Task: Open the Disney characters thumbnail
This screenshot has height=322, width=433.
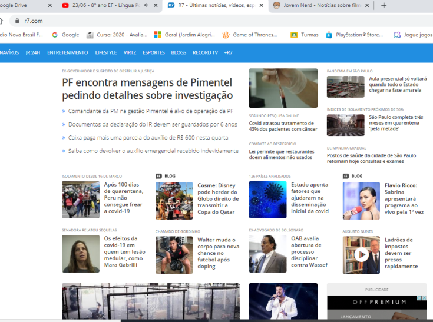Action: [x=174, y=201]
